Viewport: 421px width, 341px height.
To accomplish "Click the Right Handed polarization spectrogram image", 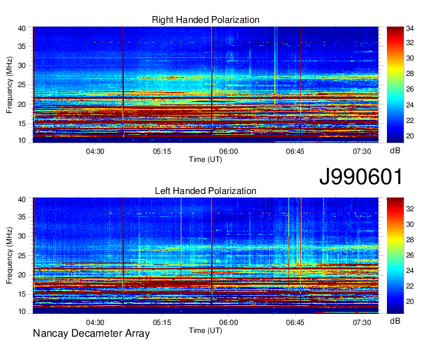I will pos(206,85).
